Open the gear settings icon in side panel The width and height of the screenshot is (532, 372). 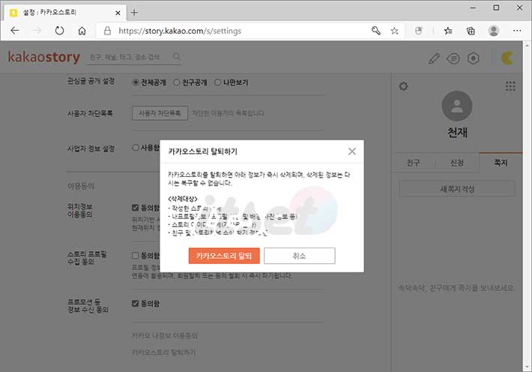(403, 86)
